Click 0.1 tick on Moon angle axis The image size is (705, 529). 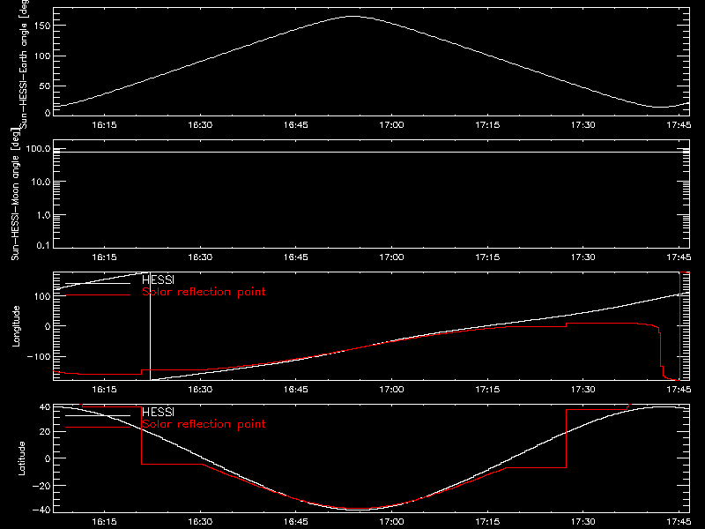pos(43,245)
